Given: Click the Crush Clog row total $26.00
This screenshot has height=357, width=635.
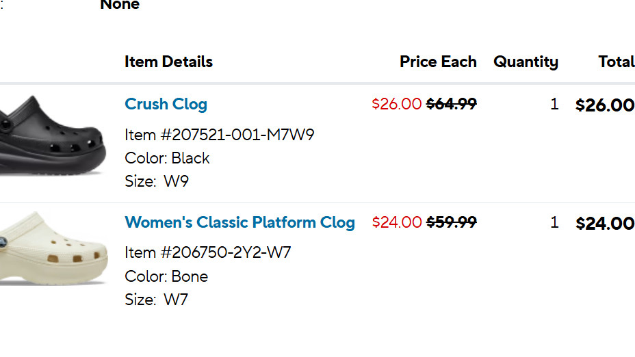Looking at the screenshot, I should click(x=605, y=105).
